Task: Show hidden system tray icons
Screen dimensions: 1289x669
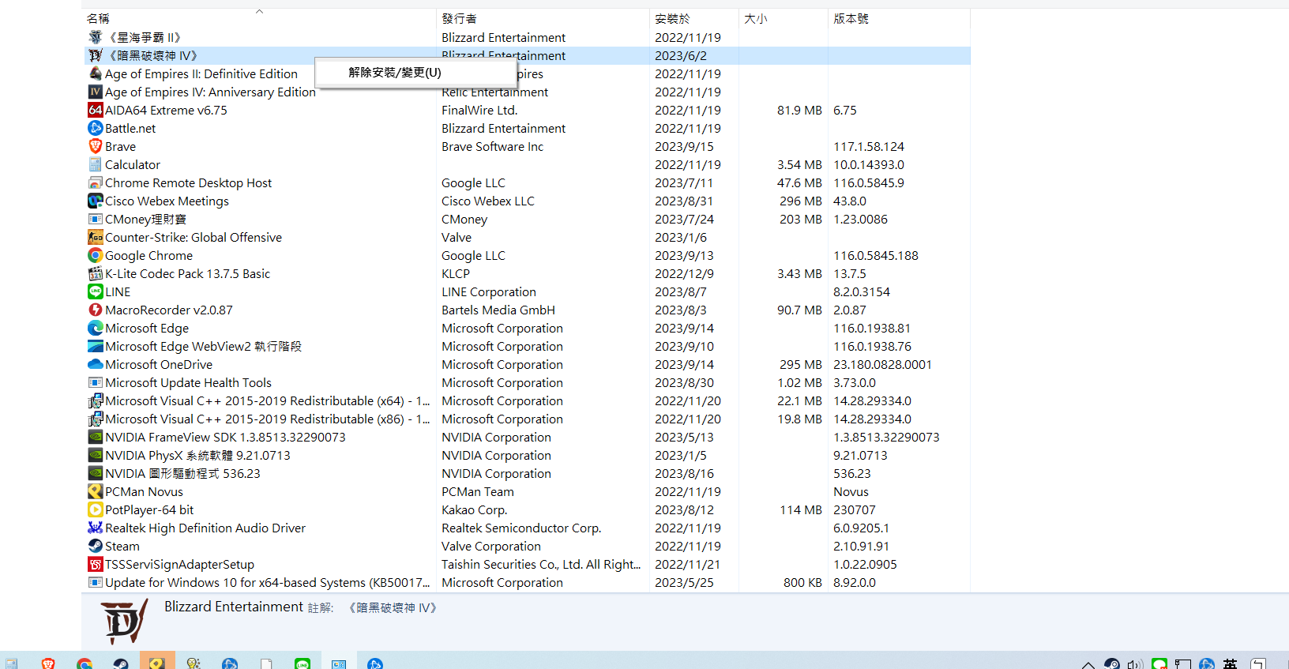Action: coord(1088,664)
